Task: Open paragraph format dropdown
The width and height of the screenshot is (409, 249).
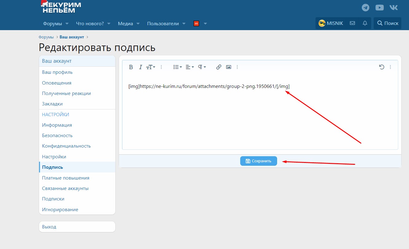Action: [202, 67]
